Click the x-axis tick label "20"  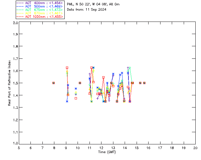[x=195, y=148]
